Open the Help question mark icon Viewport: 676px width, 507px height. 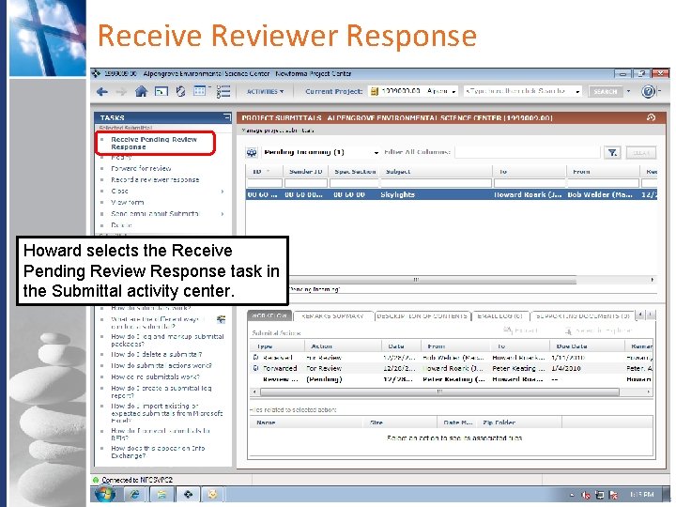tap(648, 91)
